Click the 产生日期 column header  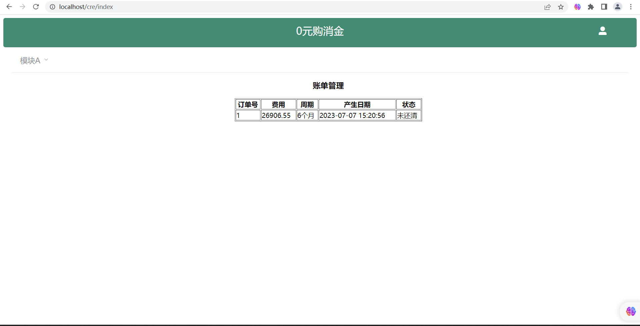click(x=357, y=104)
